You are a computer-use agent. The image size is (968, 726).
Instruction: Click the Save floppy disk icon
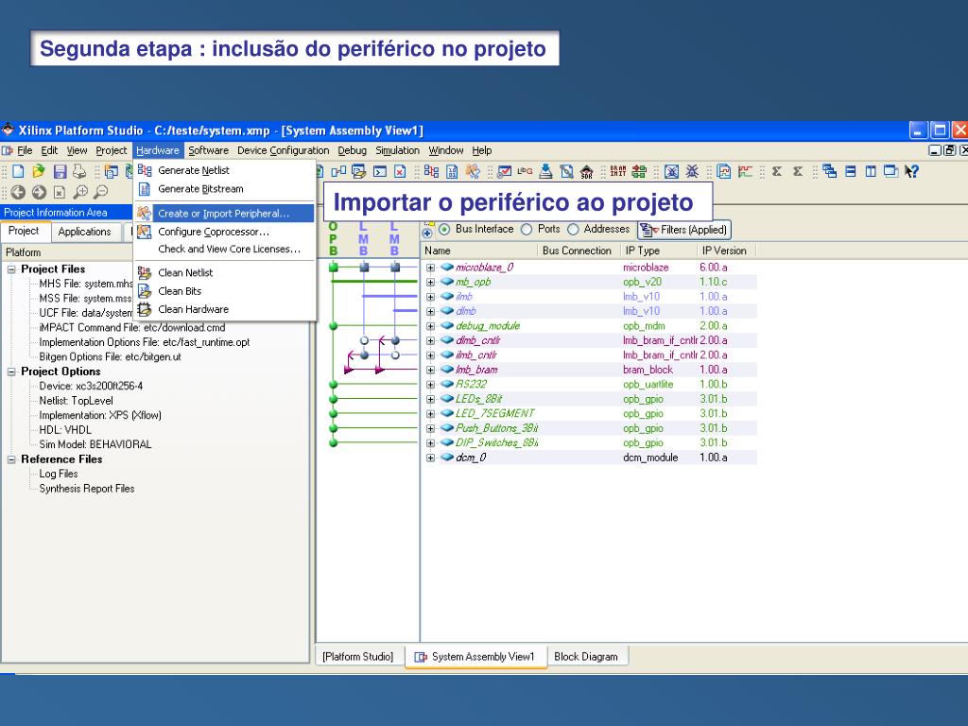pos(60,172)
